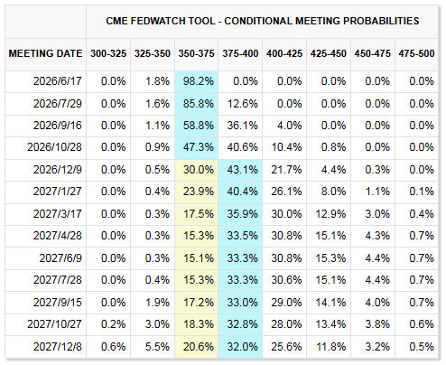This screenshot has width=446, height=365.
Task: Click the 43.1% cell for 2026/12/9
Action: 240,170
